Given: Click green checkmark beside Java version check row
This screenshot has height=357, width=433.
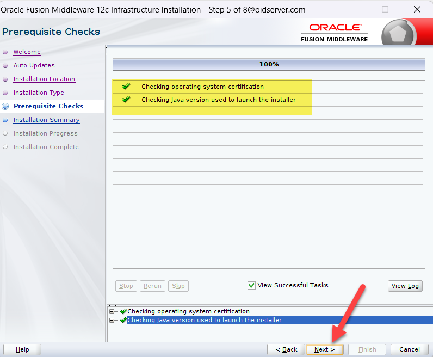Looking at the screenshot, I should pos(126,100).
